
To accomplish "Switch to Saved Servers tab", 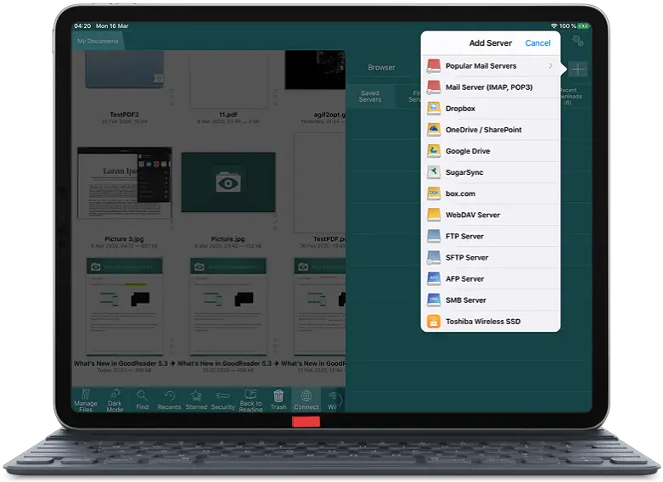I will click(x=370, y=97).
